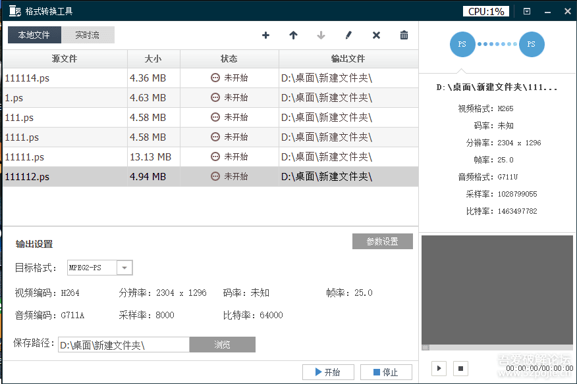Open the 目标格式 format dropdown

124,268
